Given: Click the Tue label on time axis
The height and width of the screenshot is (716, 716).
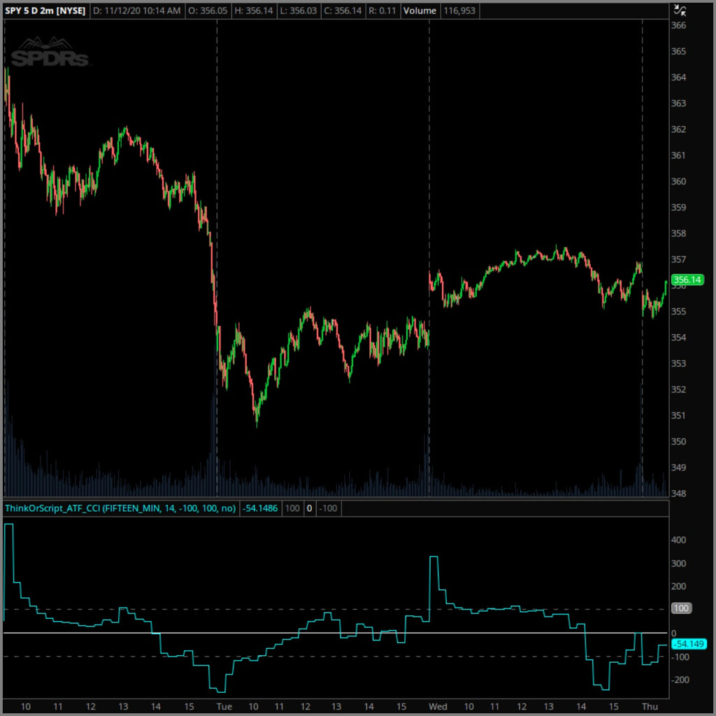Looking at the screenshot, I should pos(224,706).
